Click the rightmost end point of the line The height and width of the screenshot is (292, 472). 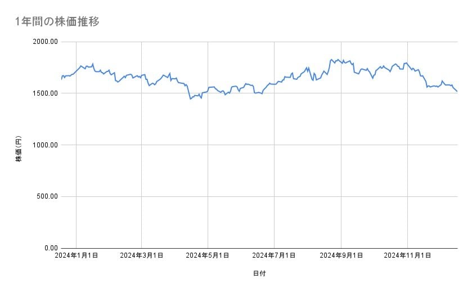tap(457, 91)
